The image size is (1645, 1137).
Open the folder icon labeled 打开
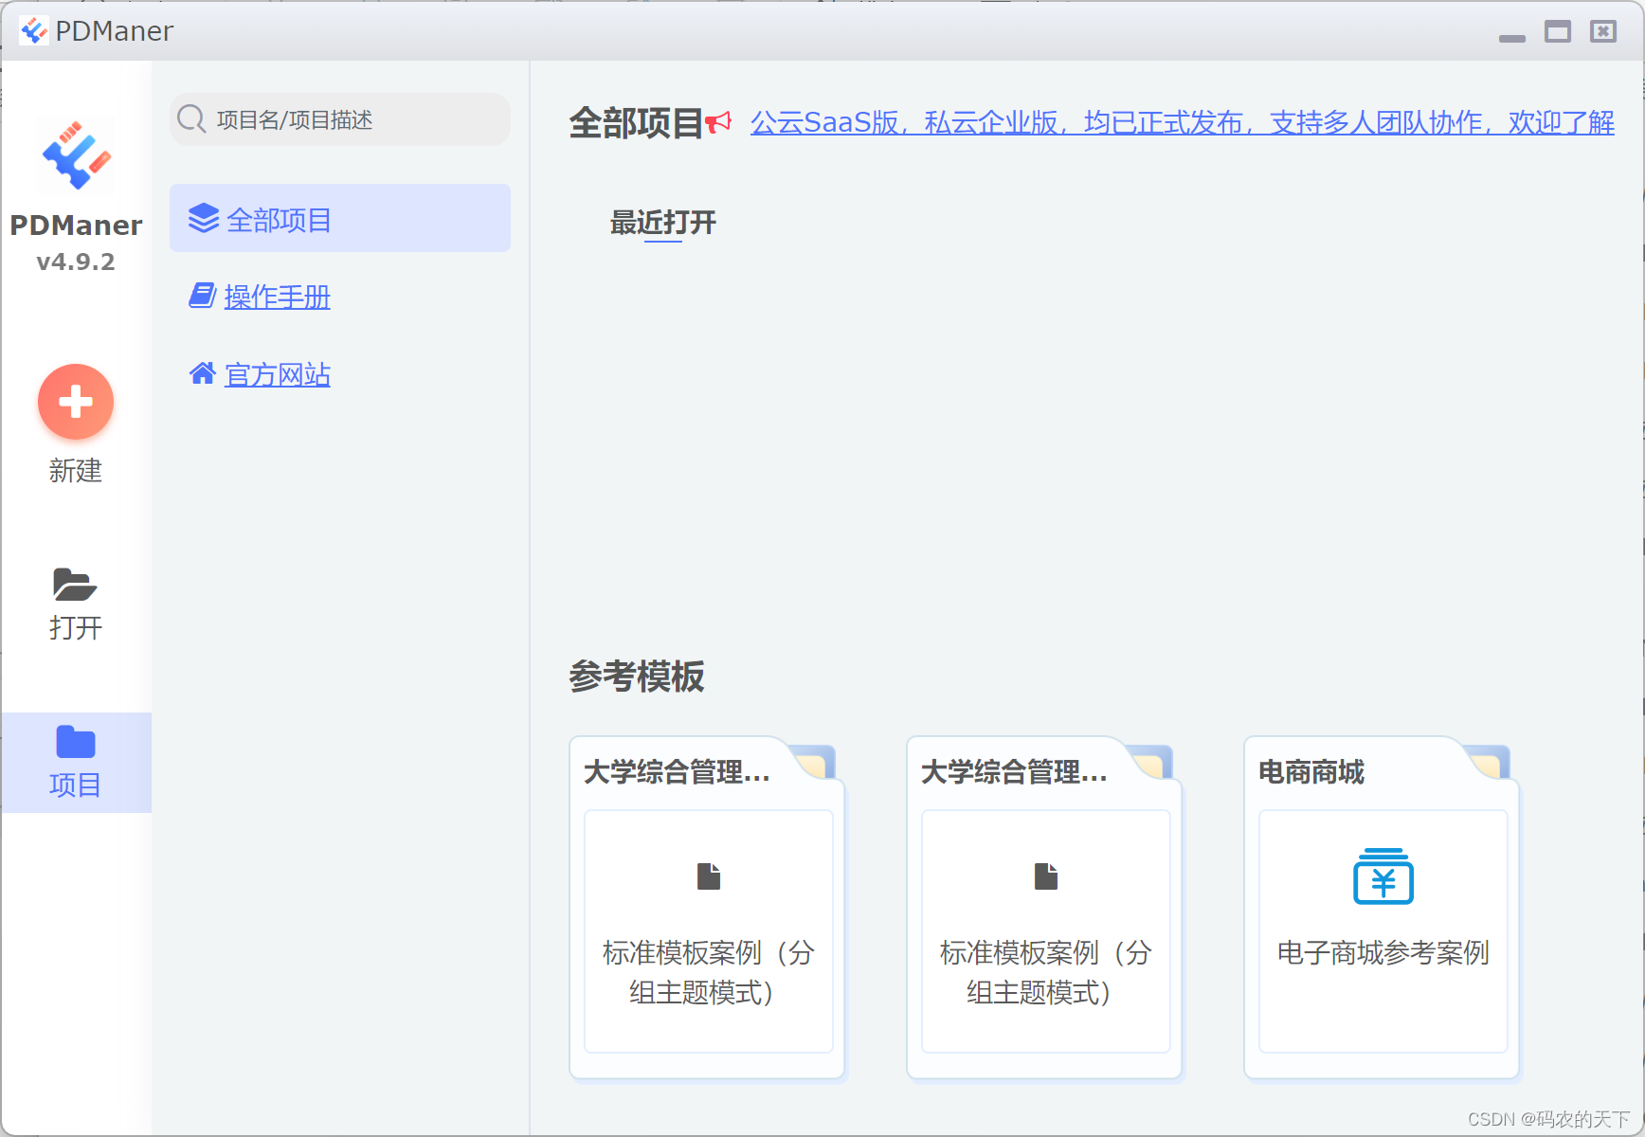tap(75, 585)
